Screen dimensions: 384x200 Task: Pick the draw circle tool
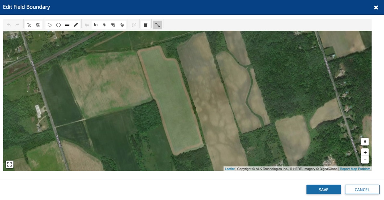coord(58,25)
